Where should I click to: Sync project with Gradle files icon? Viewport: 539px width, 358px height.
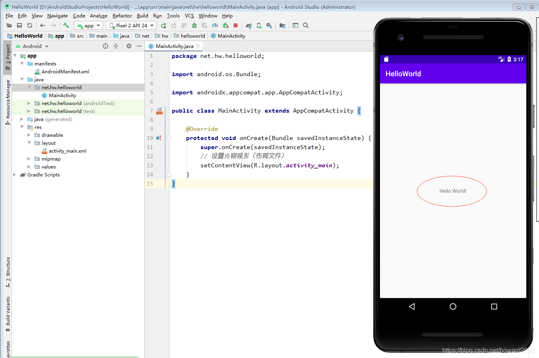tap(249, 25)
